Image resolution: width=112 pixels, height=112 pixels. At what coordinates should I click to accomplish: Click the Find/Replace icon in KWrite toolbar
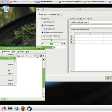coord(41,56)
